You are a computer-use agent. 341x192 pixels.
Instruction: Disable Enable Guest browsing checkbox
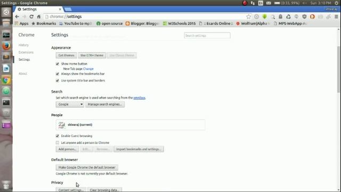pyautogui.click(x=58, y=136)
